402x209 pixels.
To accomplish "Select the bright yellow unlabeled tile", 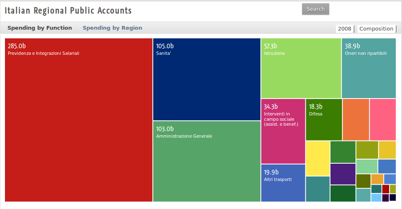I will click(318, 158).
